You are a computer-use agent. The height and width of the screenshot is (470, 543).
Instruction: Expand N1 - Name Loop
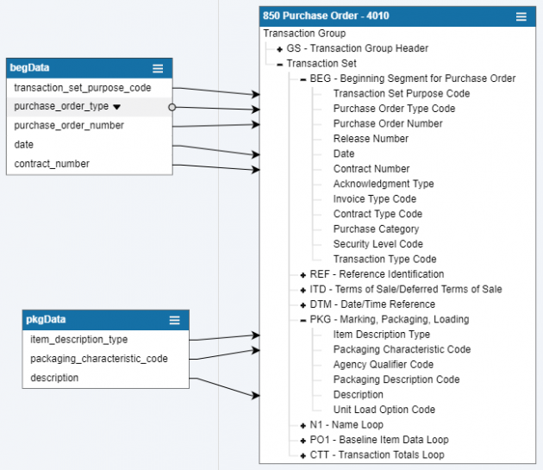point(303,425)
